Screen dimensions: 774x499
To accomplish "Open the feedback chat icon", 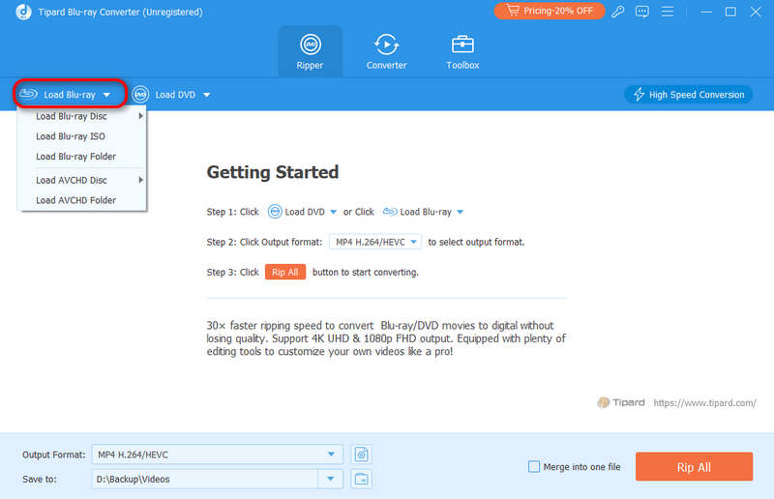I will [x=642, y=12].
